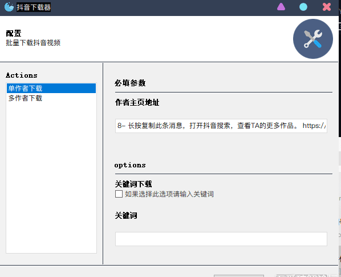Image resolution: width=341 pixels, height=277 pixels.
Task: Click the options section heading
Action: point(130,165)
